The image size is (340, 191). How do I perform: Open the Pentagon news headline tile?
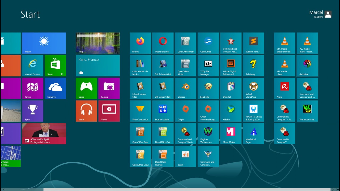point(44,134)
